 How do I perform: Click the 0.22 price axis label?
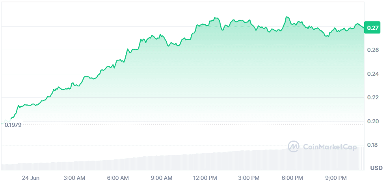373,97
